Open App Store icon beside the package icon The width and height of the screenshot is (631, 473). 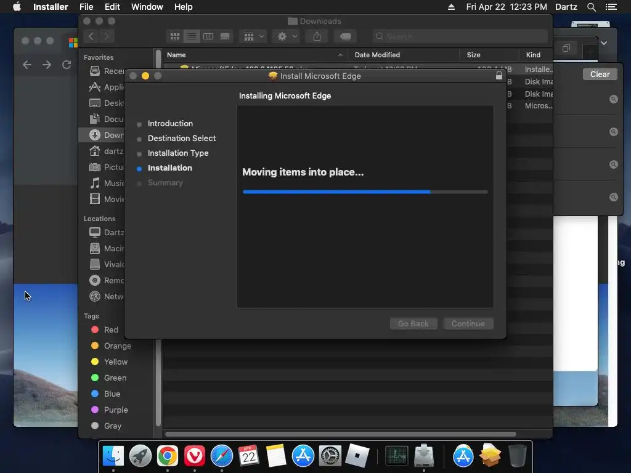pyautogui.click(x=463, y=456)
